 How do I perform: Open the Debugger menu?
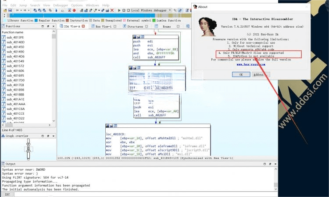click(61, 5)
